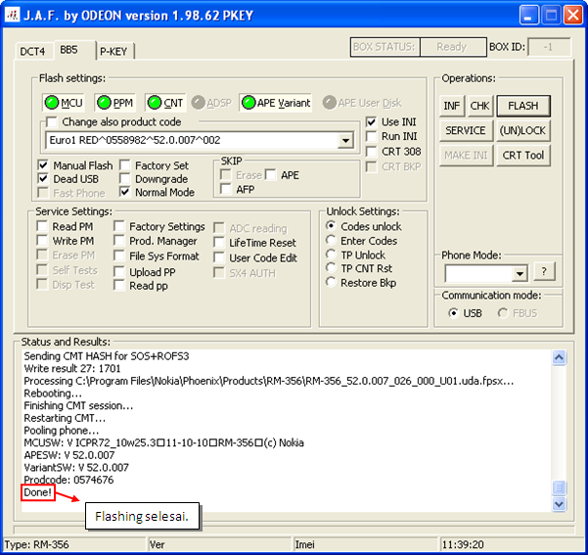Check SKIP AFP checkbox
Viewport: 588px width, 555px height.
[x=226, y=189]
